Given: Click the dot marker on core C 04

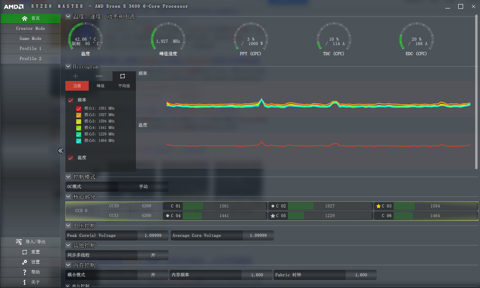Looking at the screenshot, I should (x=167, y=216).
